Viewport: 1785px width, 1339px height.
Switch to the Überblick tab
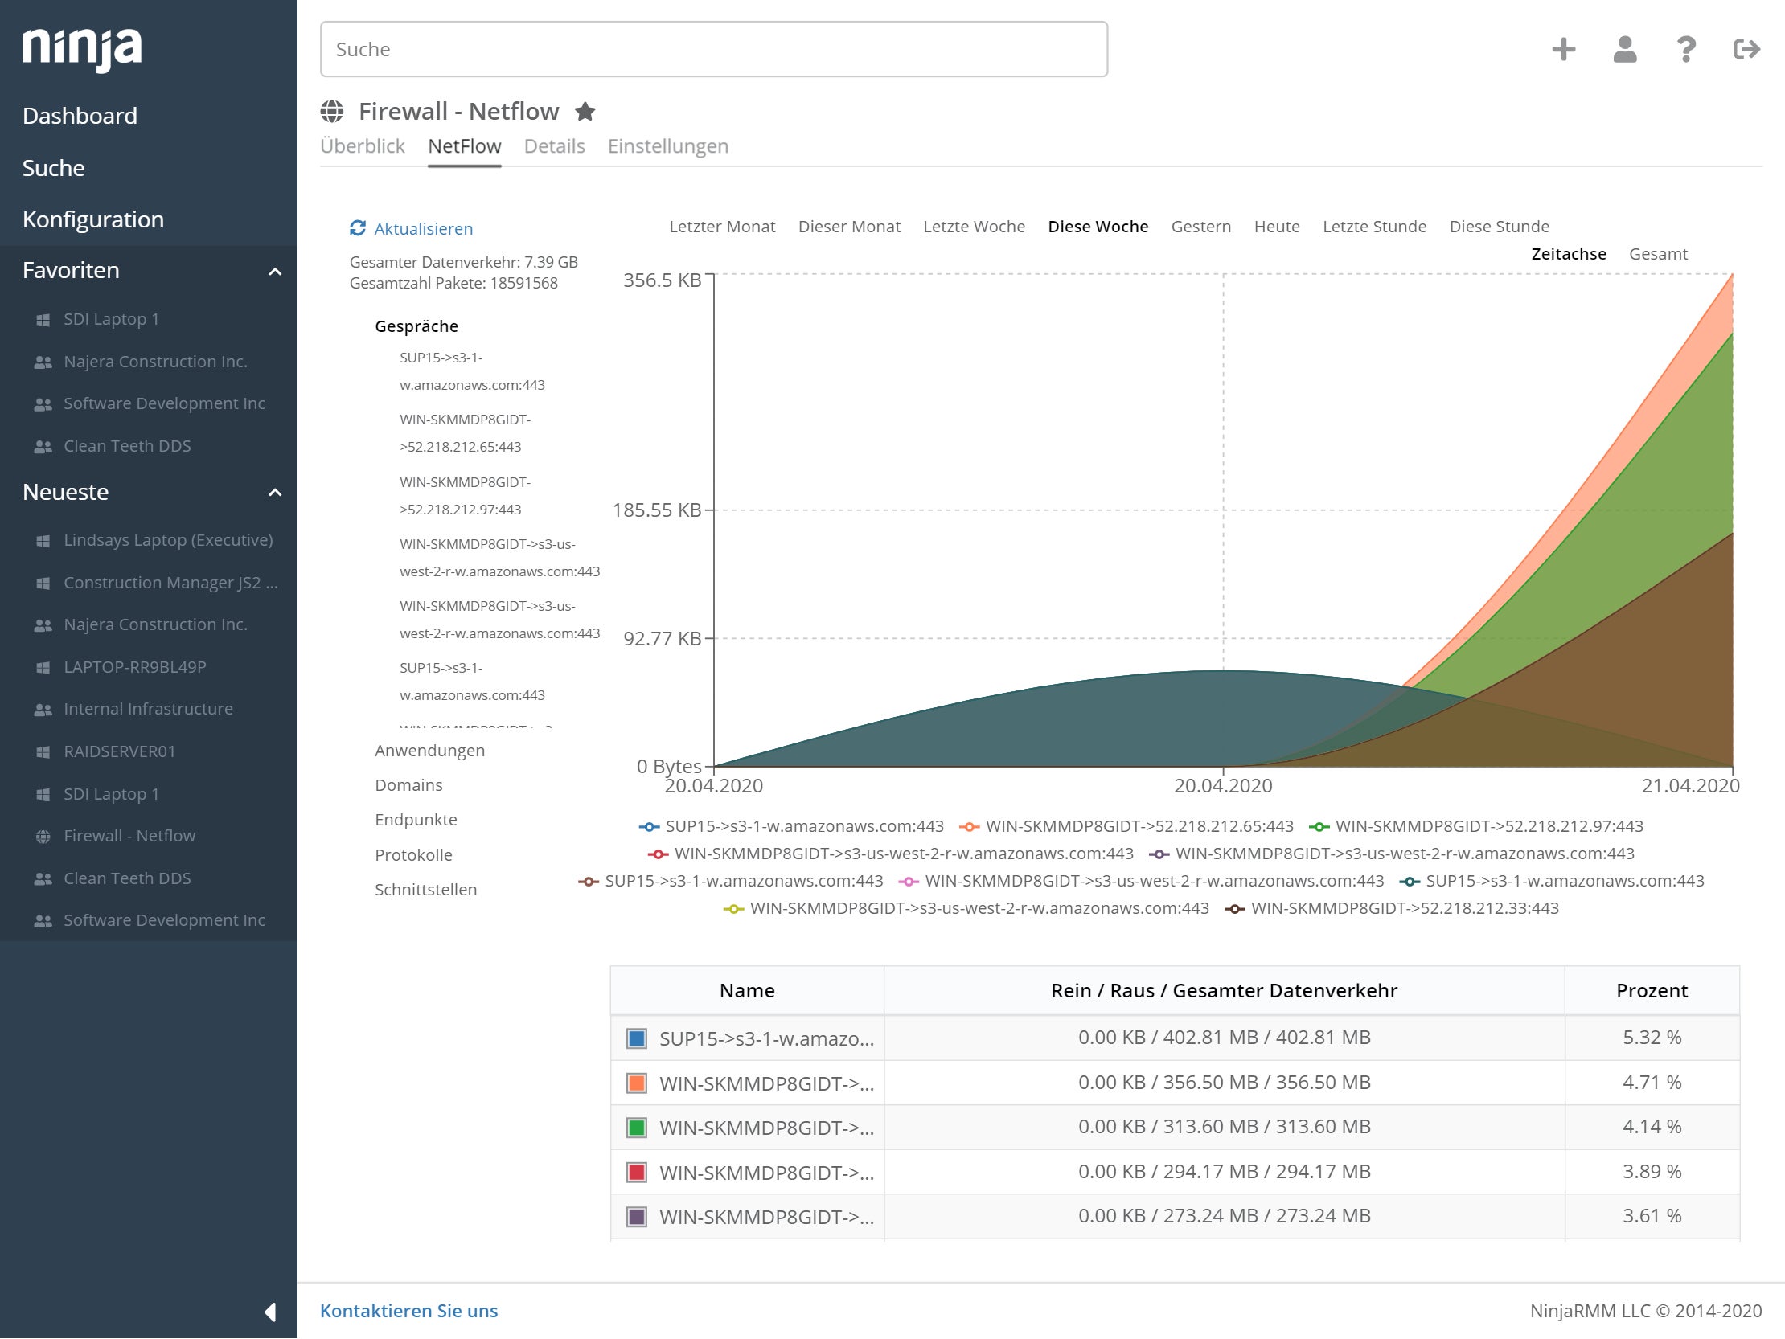363,146
